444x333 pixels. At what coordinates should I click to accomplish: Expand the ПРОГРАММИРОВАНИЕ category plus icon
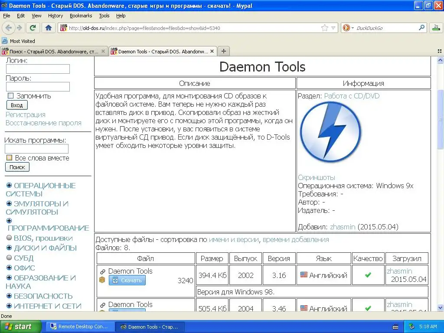click(x=9, y=221)
